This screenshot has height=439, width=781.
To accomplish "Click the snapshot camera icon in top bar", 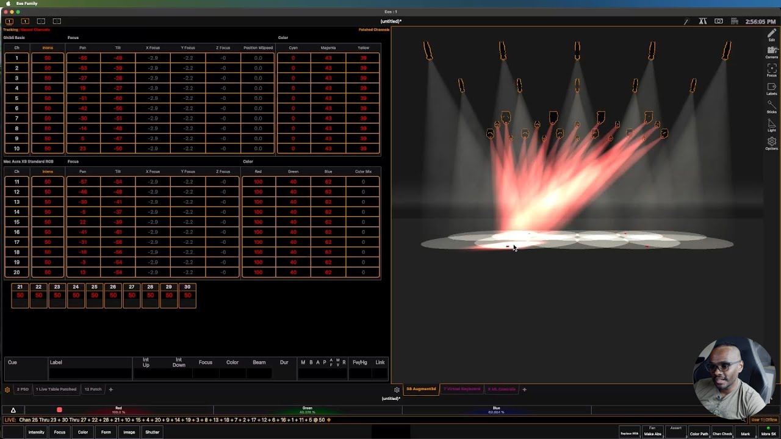I will [719, 21].
